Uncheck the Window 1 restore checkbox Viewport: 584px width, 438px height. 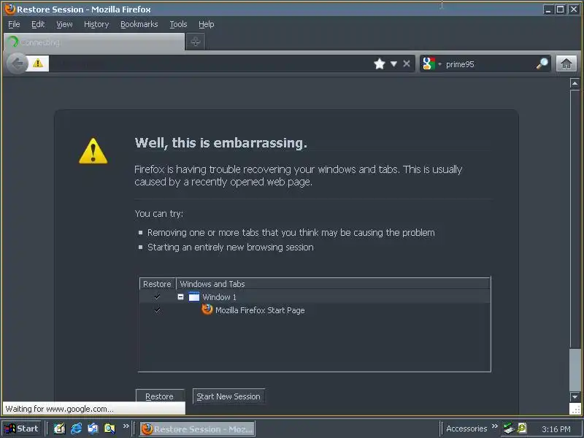tap(157, 297)
